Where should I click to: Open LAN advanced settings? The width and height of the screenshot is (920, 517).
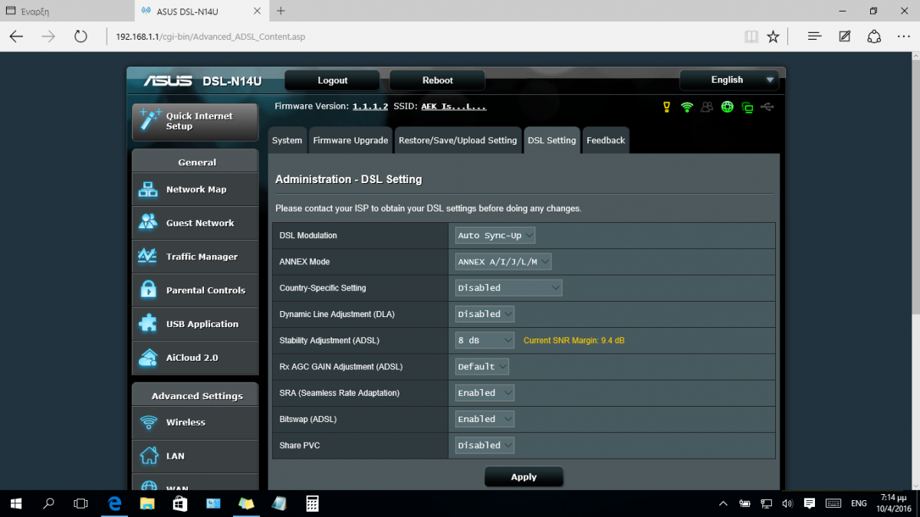click(x=195, y=456)
